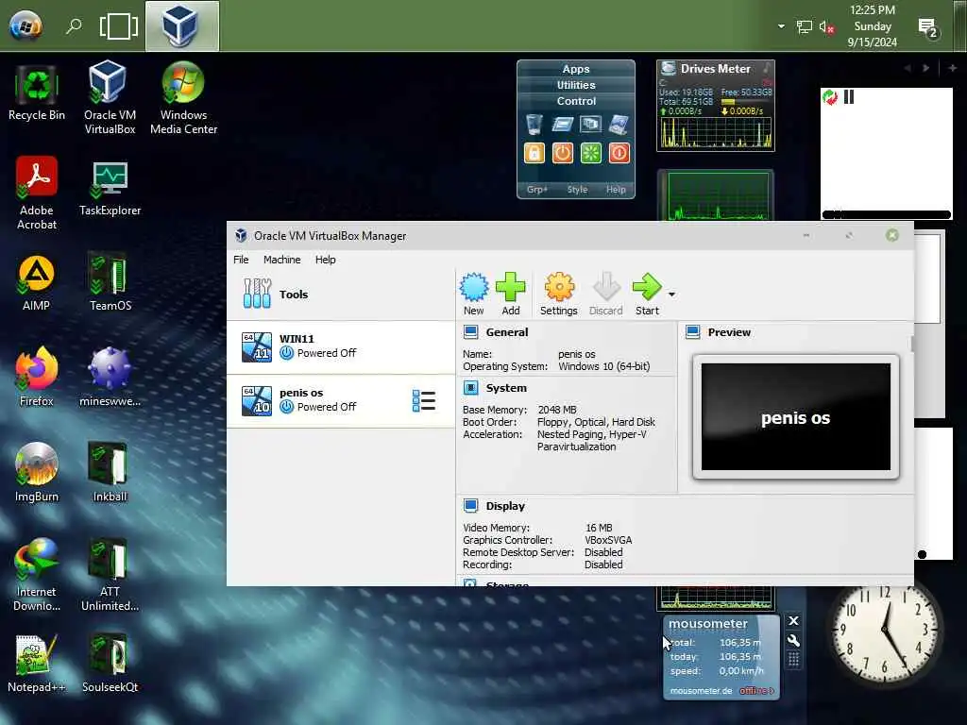Image resolution: width=967 pixels, height=725 pixels.
Task: Click the network tray icon
Action: [805, 26]
